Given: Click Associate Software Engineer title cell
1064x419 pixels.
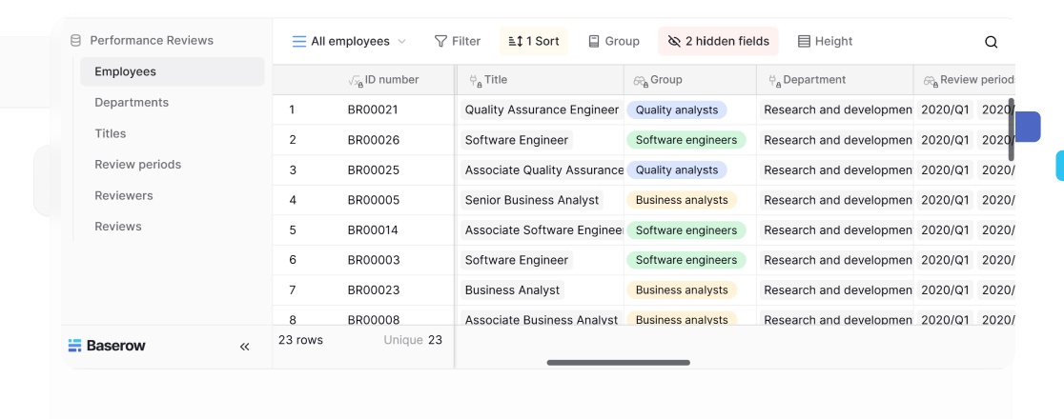Looking at the screenshot, I should coord(542,230).
